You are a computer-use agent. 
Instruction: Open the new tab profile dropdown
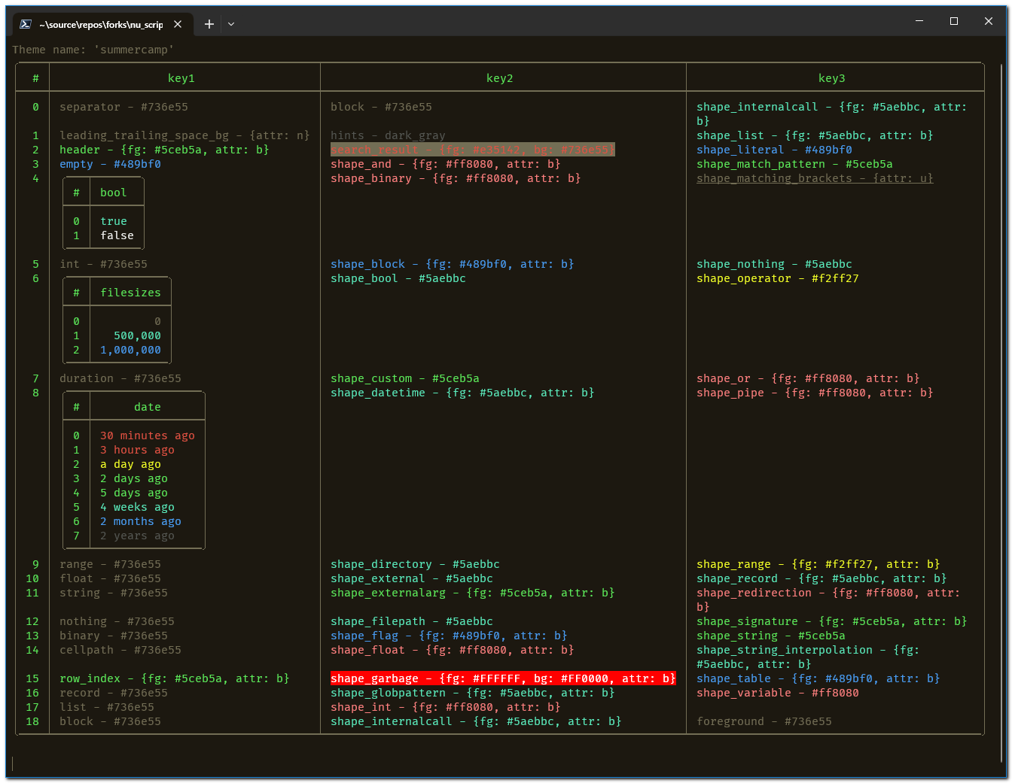231,24
